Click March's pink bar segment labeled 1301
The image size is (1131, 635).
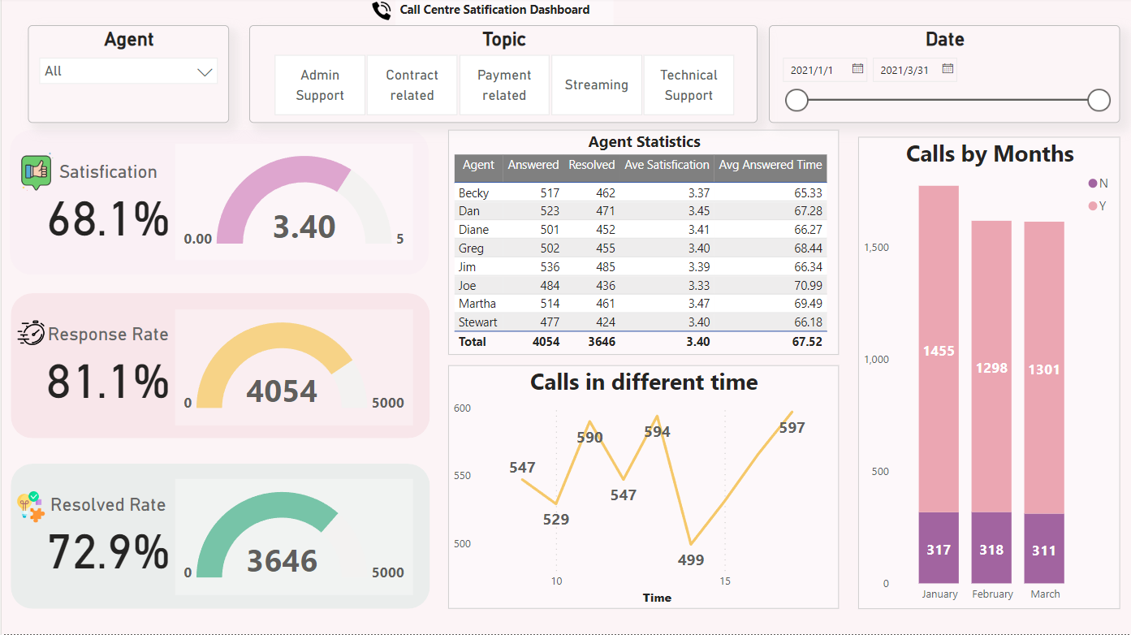pyautogui.click(x=1044, y=368)
